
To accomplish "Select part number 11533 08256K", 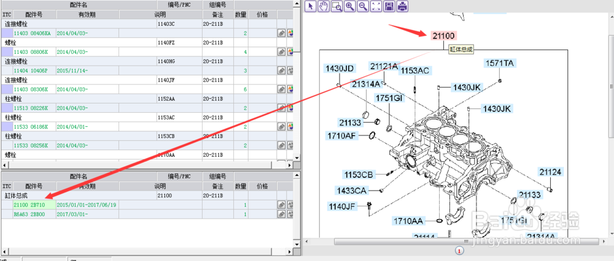I will [31, 146].
